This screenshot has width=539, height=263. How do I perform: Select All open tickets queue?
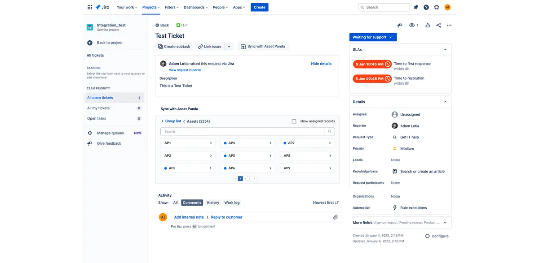coord(115,98)
